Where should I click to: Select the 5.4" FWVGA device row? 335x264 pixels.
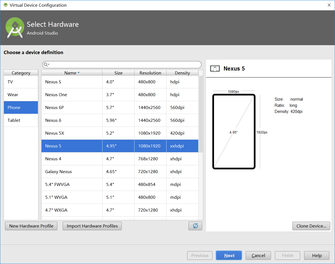[120, 185]
